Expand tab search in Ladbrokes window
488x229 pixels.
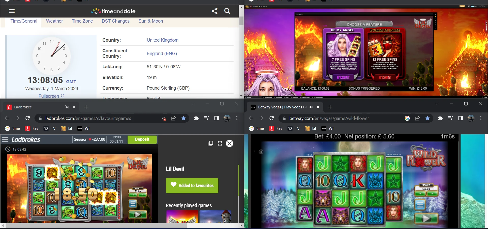click(193, 104)
